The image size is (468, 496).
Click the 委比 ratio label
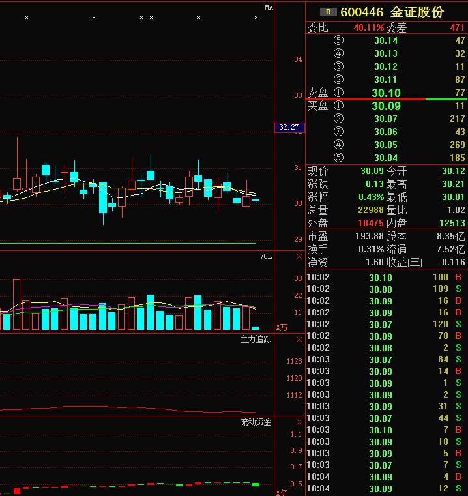[317, 27]
